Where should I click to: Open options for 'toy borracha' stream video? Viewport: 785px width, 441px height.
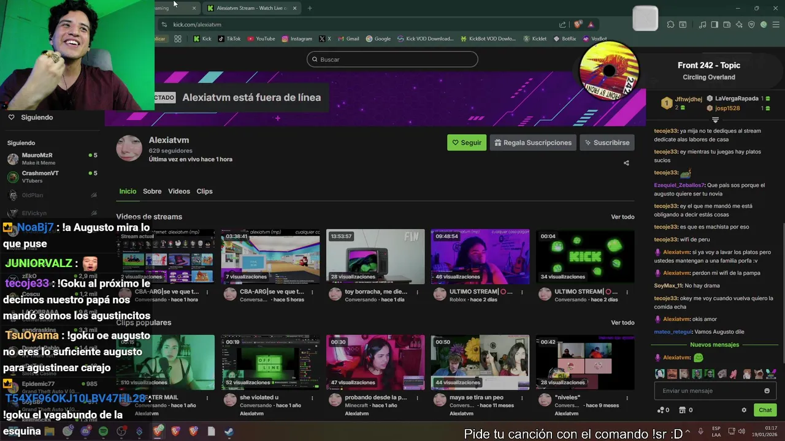click(417, 292)
